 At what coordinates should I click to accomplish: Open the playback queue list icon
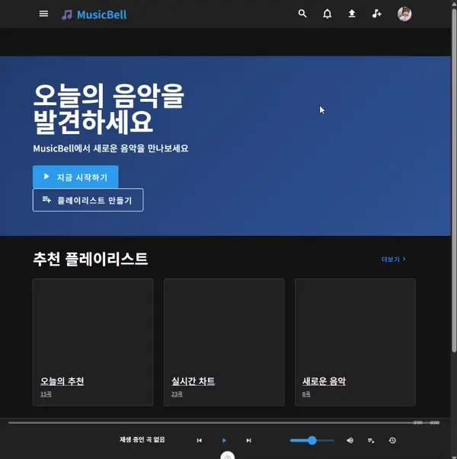(x=371, y=440)
